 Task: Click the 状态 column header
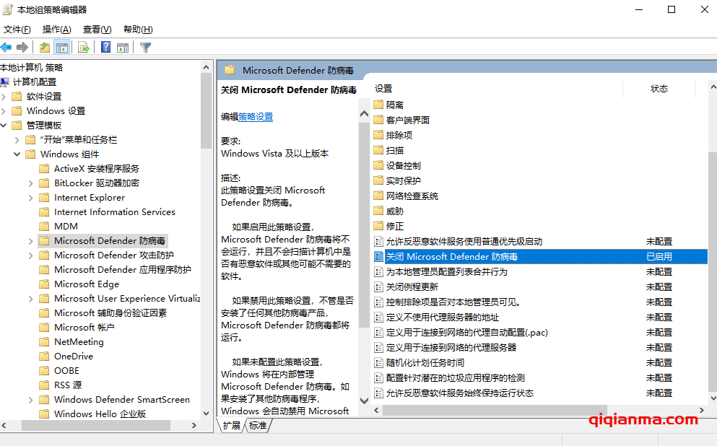[x=659, y=89]
